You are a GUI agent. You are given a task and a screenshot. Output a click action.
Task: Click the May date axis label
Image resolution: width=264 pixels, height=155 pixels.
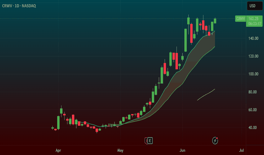120,150
